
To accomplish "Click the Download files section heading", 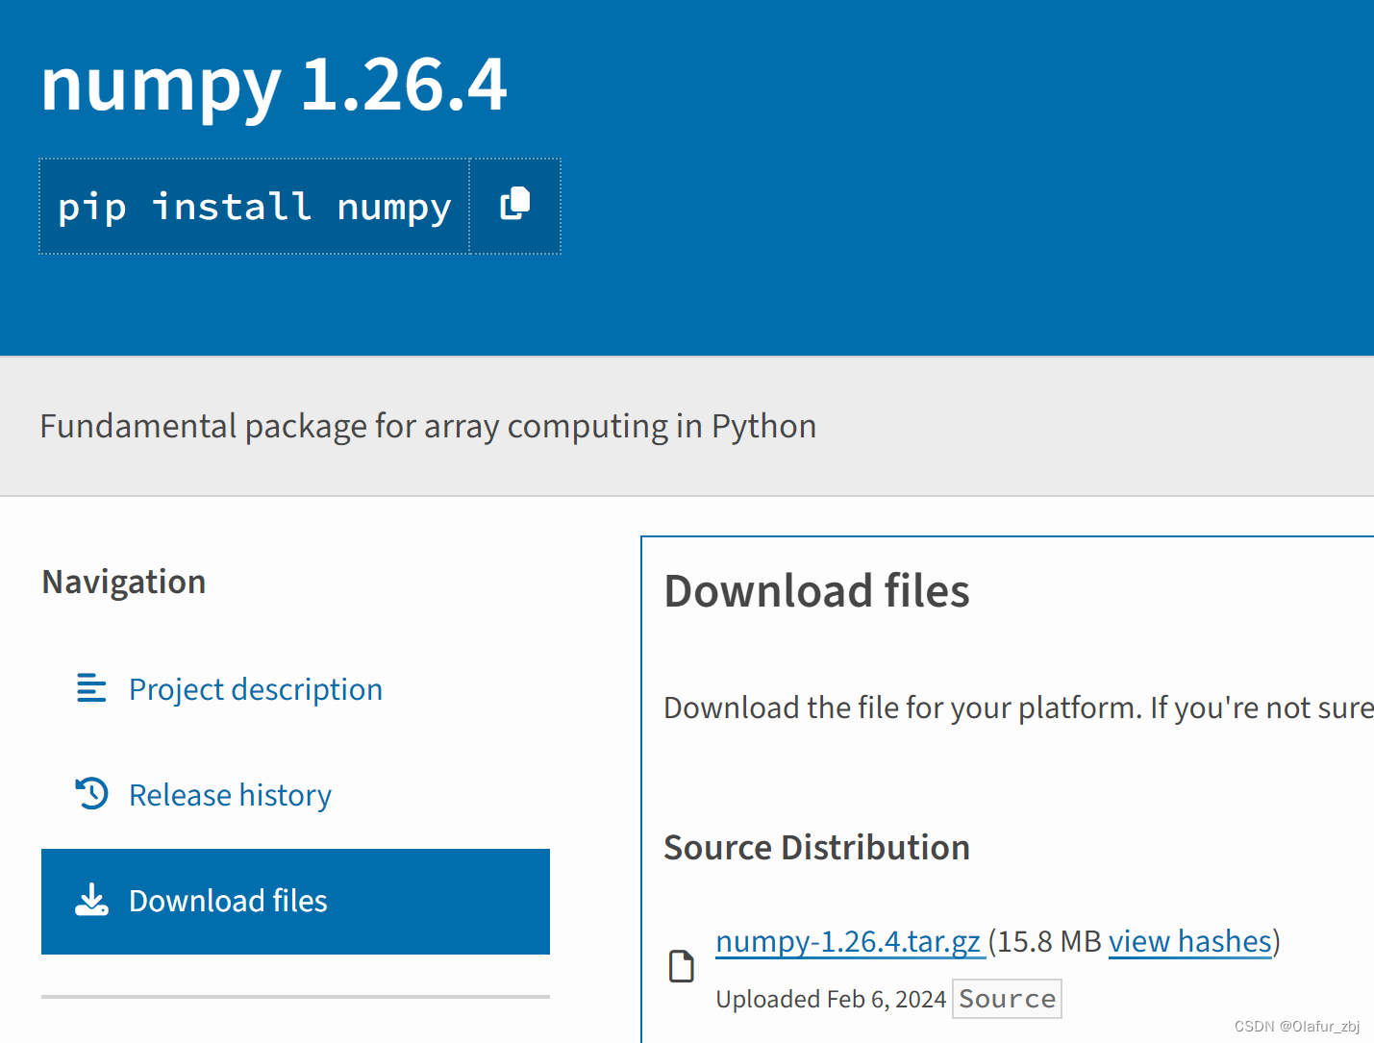I will [x=816, y=590].
